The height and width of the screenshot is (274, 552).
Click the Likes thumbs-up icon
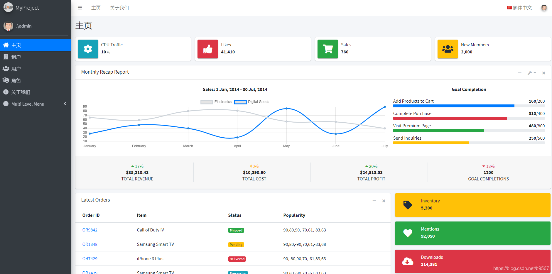click(x=208, y=49)
